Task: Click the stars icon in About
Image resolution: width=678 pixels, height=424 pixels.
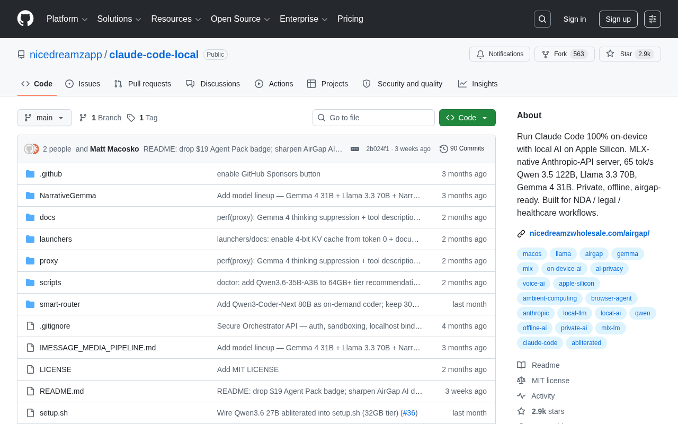Action: coord(521,411)
